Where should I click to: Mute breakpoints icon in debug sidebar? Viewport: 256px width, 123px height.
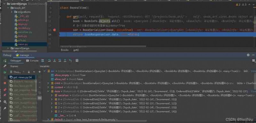5,95
